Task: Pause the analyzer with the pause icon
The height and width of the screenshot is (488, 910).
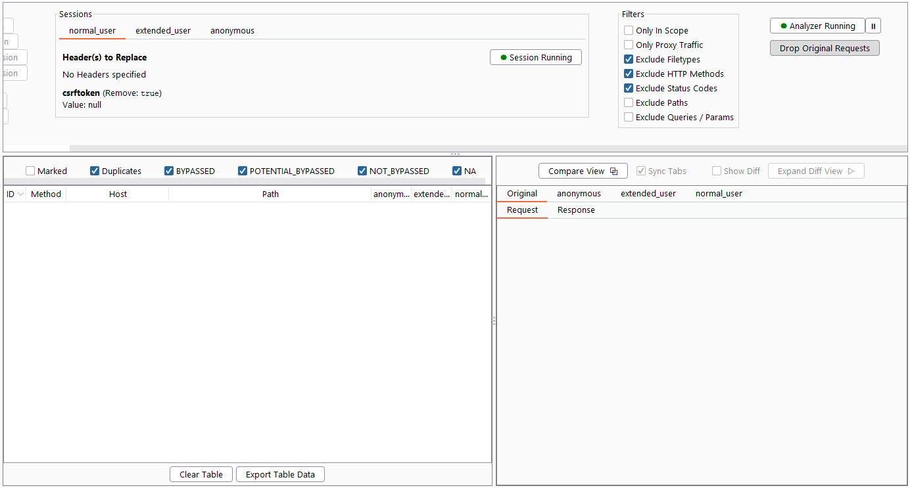Action: point(873,26)
